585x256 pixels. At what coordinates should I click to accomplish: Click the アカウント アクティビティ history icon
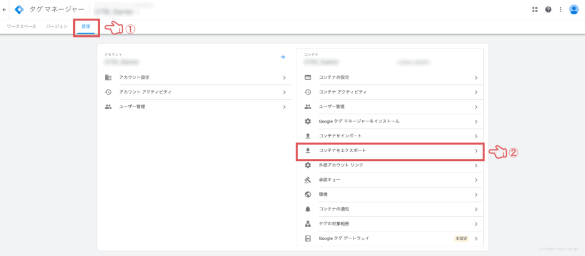pos(108,92)
